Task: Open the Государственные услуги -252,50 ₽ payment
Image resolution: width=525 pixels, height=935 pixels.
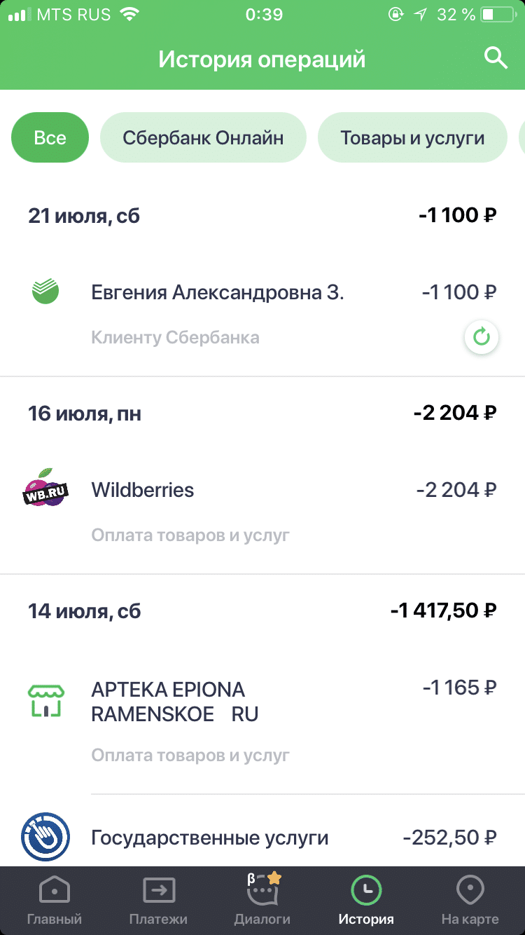Action: 280,838
